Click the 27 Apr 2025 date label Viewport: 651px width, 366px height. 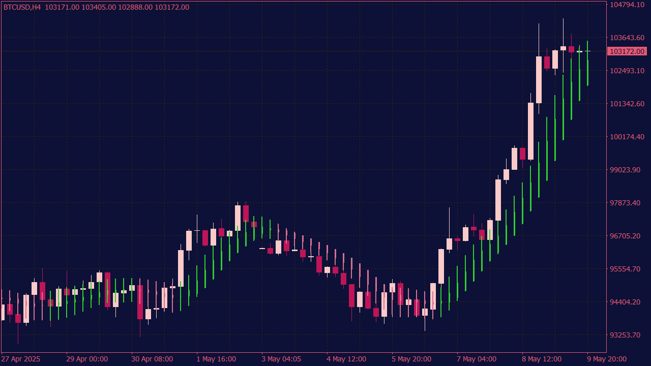(21, 359)
